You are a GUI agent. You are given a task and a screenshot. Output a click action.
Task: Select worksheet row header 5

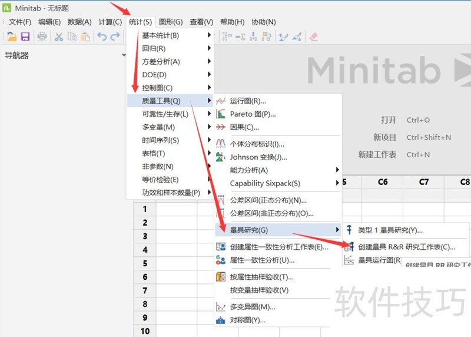pos(145,263)
